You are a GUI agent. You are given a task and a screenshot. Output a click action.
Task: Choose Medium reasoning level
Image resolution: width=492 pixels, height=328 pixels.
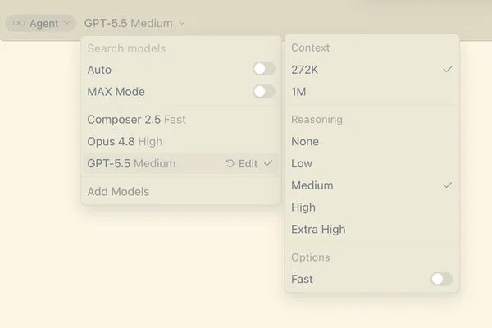coord(372,185)
